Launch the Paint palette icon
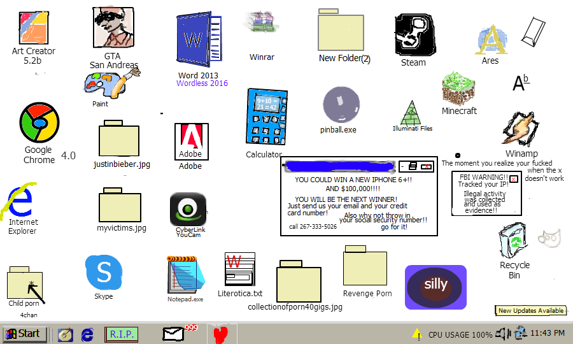Image resolution: width=573 pixels, height=344 pixels. [x=110, y=83]
